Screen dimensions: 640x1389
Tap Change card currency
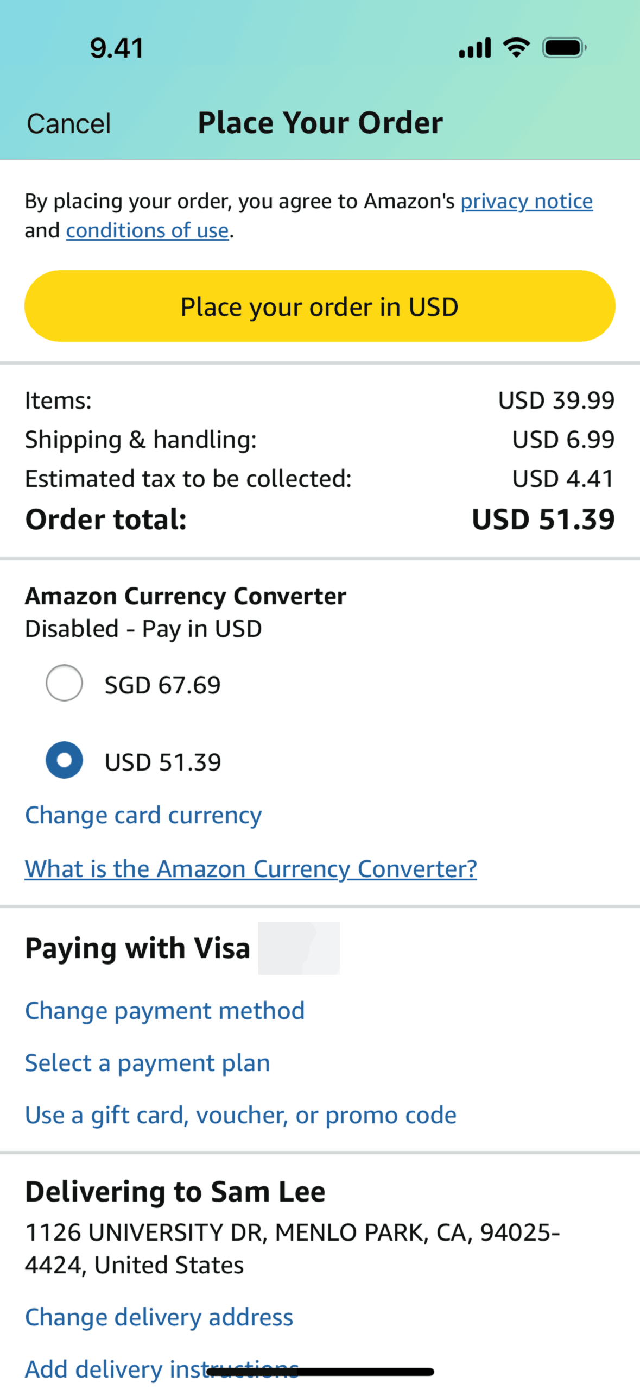click(x=143, y=815)
